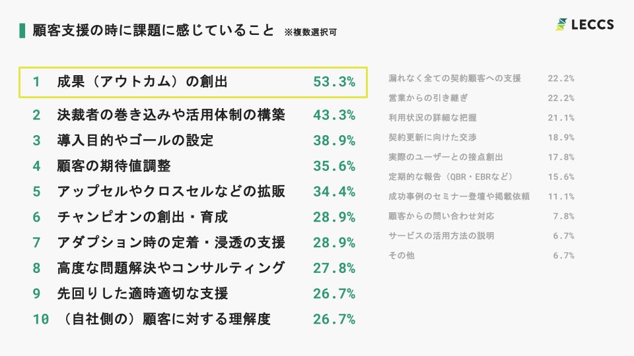Click 漏れなく全ての契約顧客への支援 in gray list
Image resolution: width=634 pixels, height=356 pixels.
455,78
